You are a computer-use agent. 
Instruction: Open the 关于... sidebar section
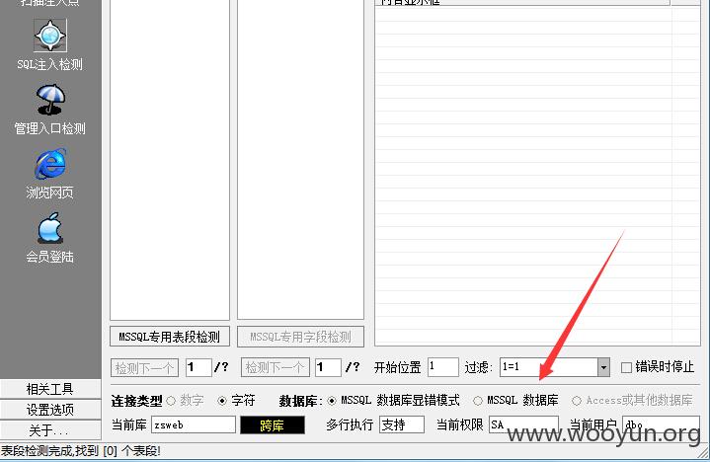coord(50,430)
